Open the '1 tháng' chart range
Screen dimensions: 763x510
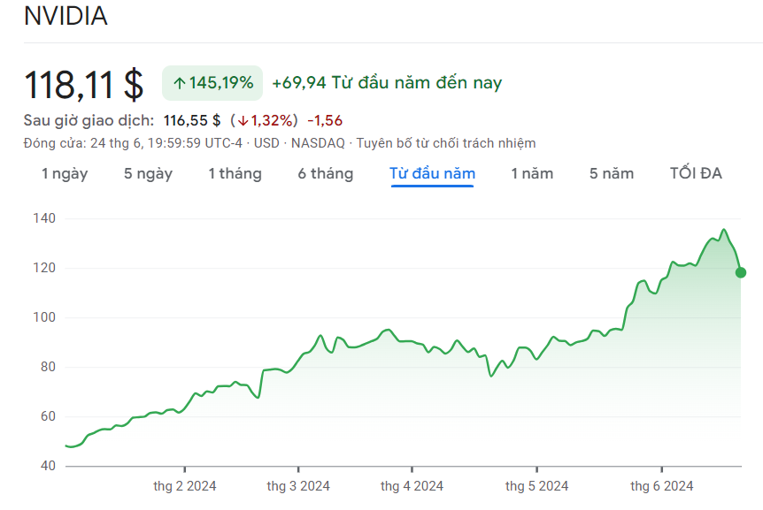tap(235, 173)
